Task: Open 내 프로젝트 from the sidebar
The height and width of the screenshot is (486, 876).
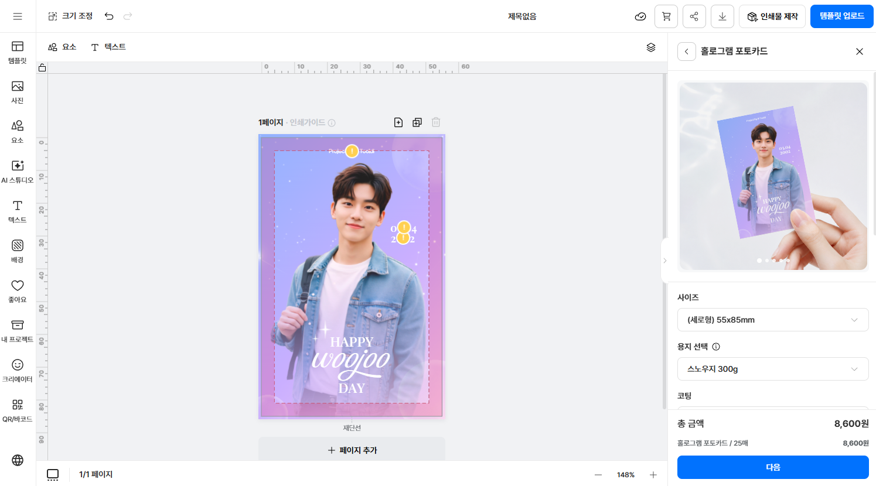Action: pos(18,331)
